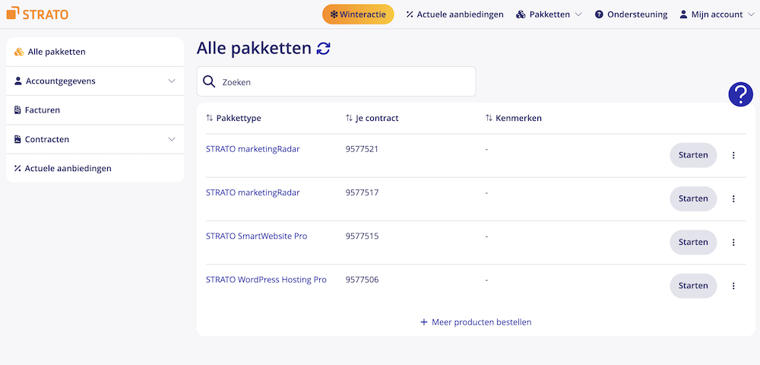Click the person icon beside Mijn account
Screen dimensions: 760x365
pyautogui.click(x=683, y=14)
